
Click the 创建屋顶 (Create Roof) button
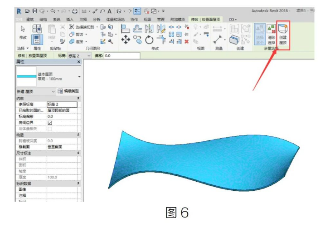283,35
